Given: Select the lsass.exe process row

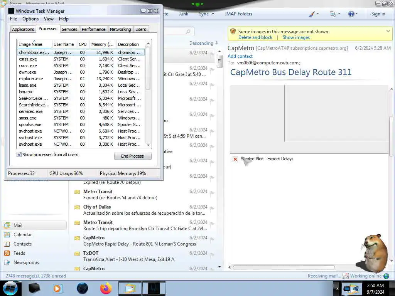Looking at the screenshot, I should tap(81, 85).
